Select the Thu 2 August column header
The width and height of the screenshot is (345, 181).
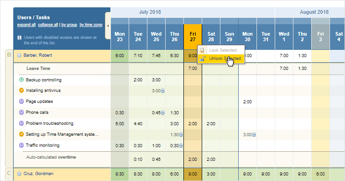pos(302,37)
